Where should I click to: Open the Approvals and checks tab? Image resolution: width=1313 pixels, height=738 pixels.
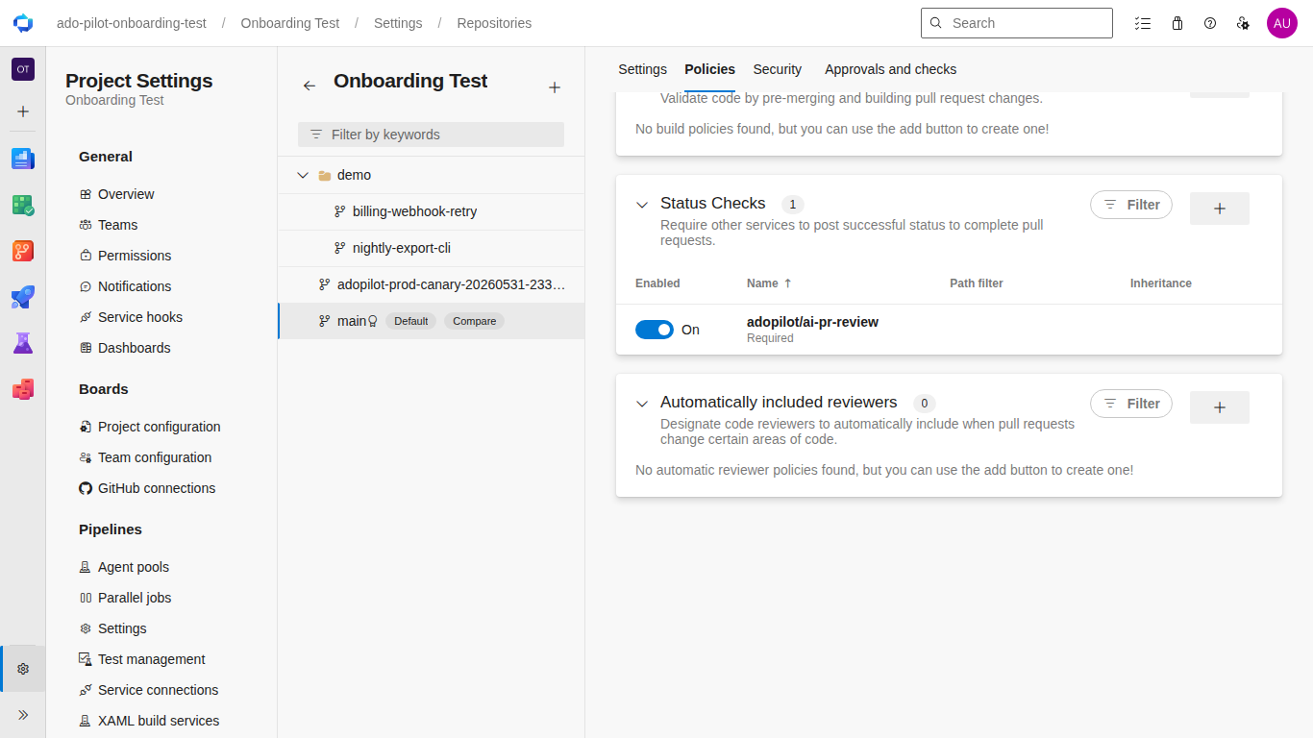890,69
